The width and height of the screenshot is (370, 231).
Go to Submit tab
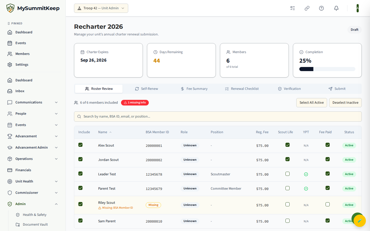pyautogui.click(x=337, y=89)
